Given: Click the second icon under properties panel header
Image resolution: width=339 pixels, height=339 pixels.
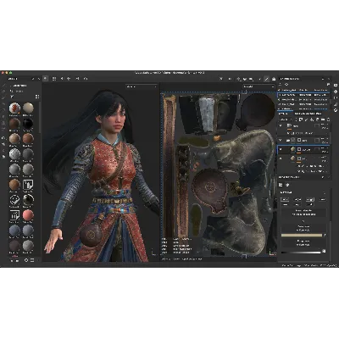Looking at the screenshot, I should point(287,185).
